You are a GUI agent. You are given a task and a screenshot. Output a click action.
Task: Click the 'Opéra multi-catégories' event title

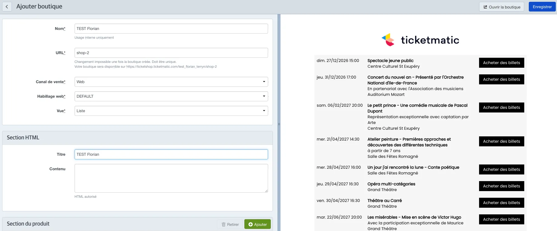coord(391,184)
